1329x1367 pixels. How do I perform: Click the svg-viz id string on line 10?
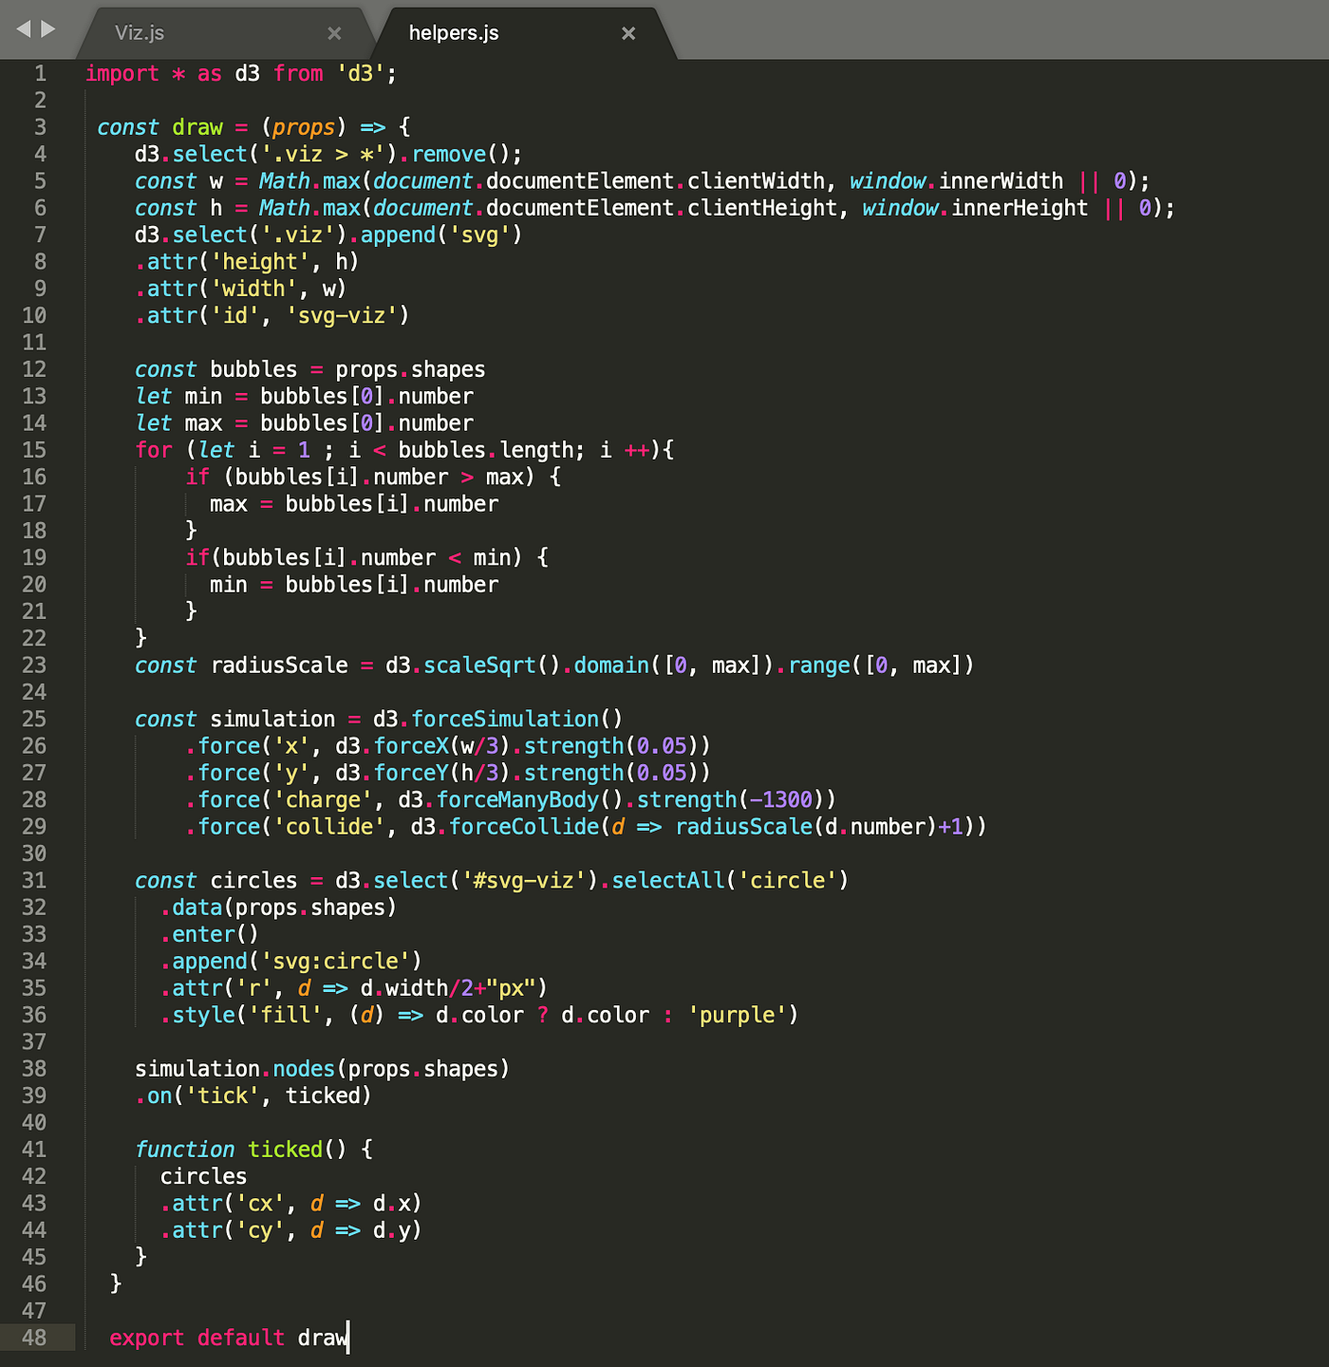tap(344, 315)
